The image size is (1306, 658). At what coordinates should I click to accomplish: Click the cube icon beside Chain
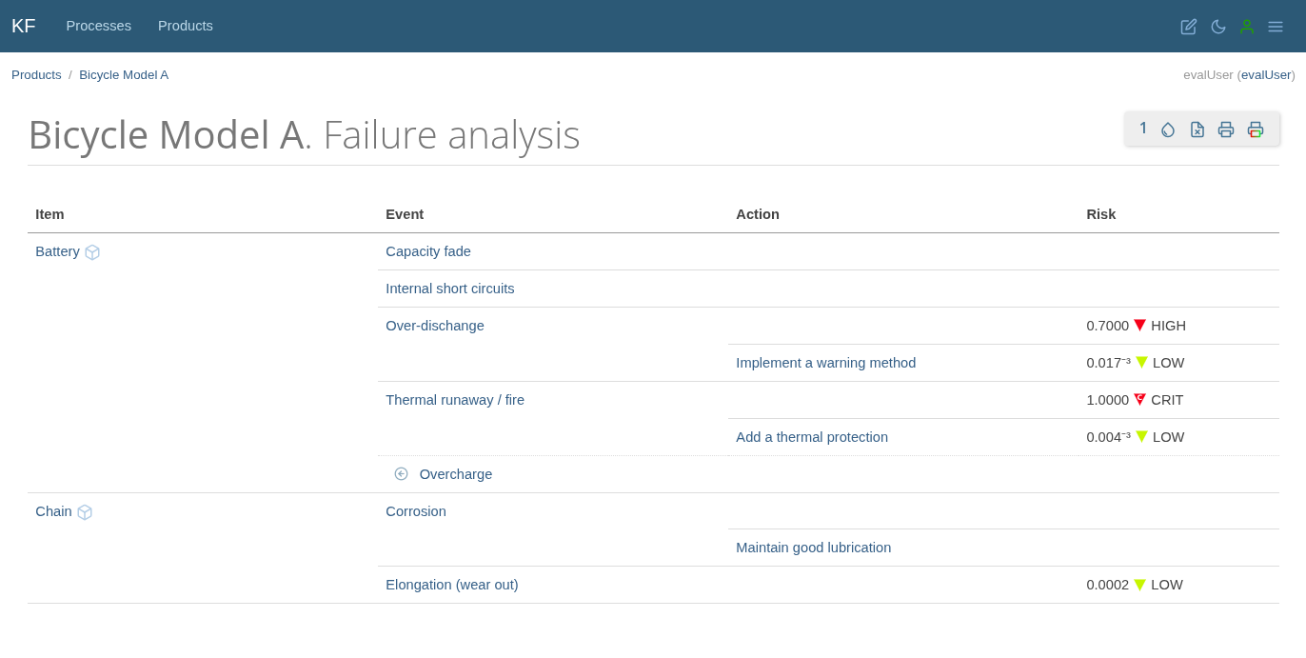85,512
